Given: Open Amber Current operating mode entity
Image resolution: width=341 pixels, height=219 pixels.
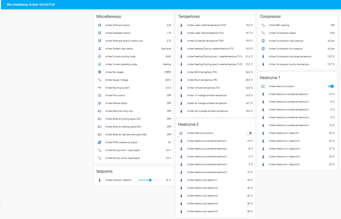Looking at the screenshot, I should 134,64.
